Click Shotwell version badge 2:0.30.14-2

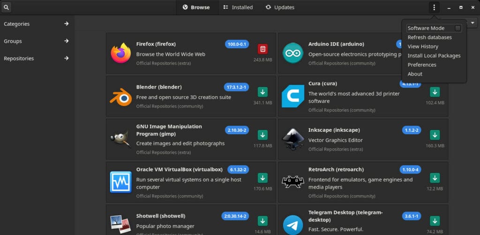tap(235, 216)
